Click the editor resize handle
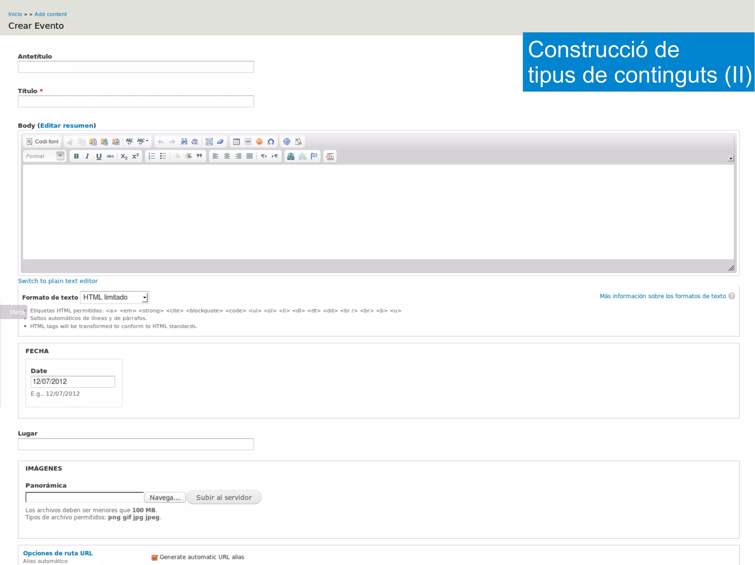Viewport: 755px width, 565px height. 731,268
